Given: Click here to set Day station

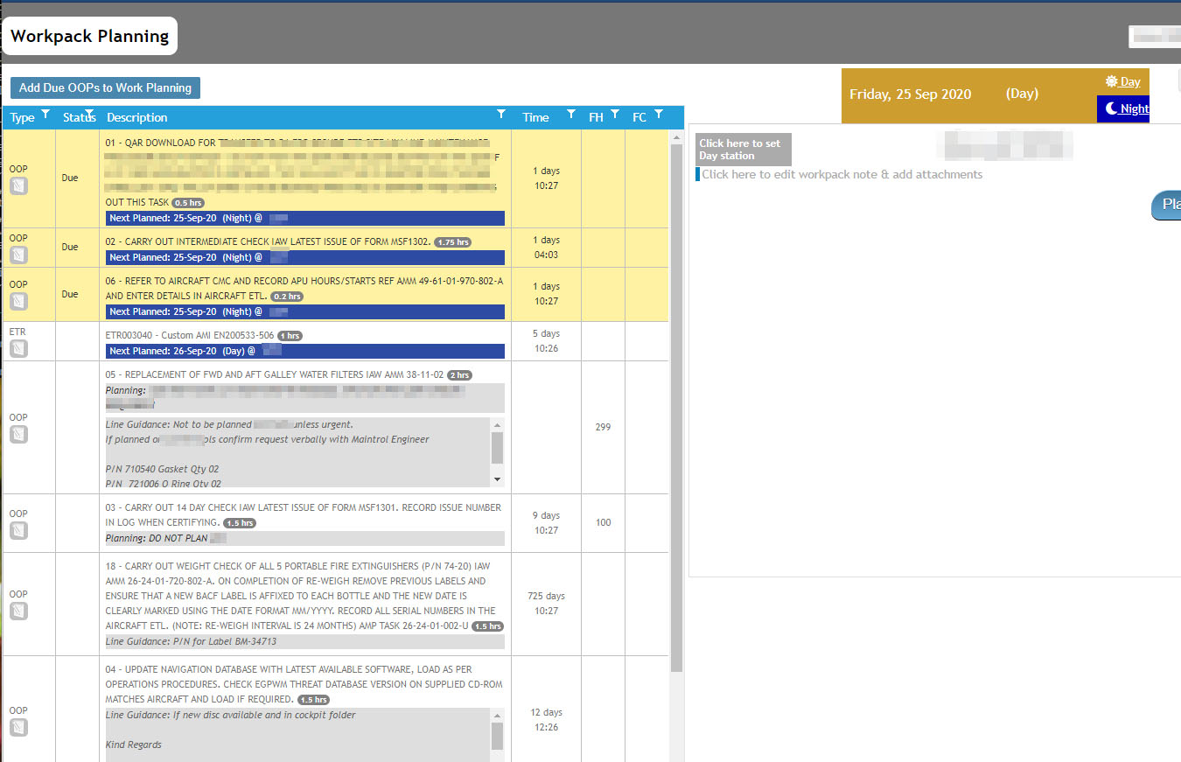Looking at the screenshot, I should [744, 150].
